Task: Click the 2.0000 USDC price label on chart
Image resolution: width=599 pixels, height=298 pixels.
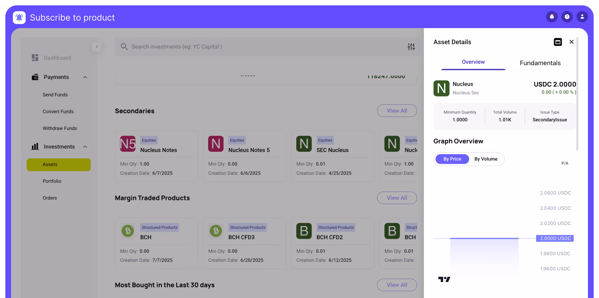Action: tap(555, 239)
